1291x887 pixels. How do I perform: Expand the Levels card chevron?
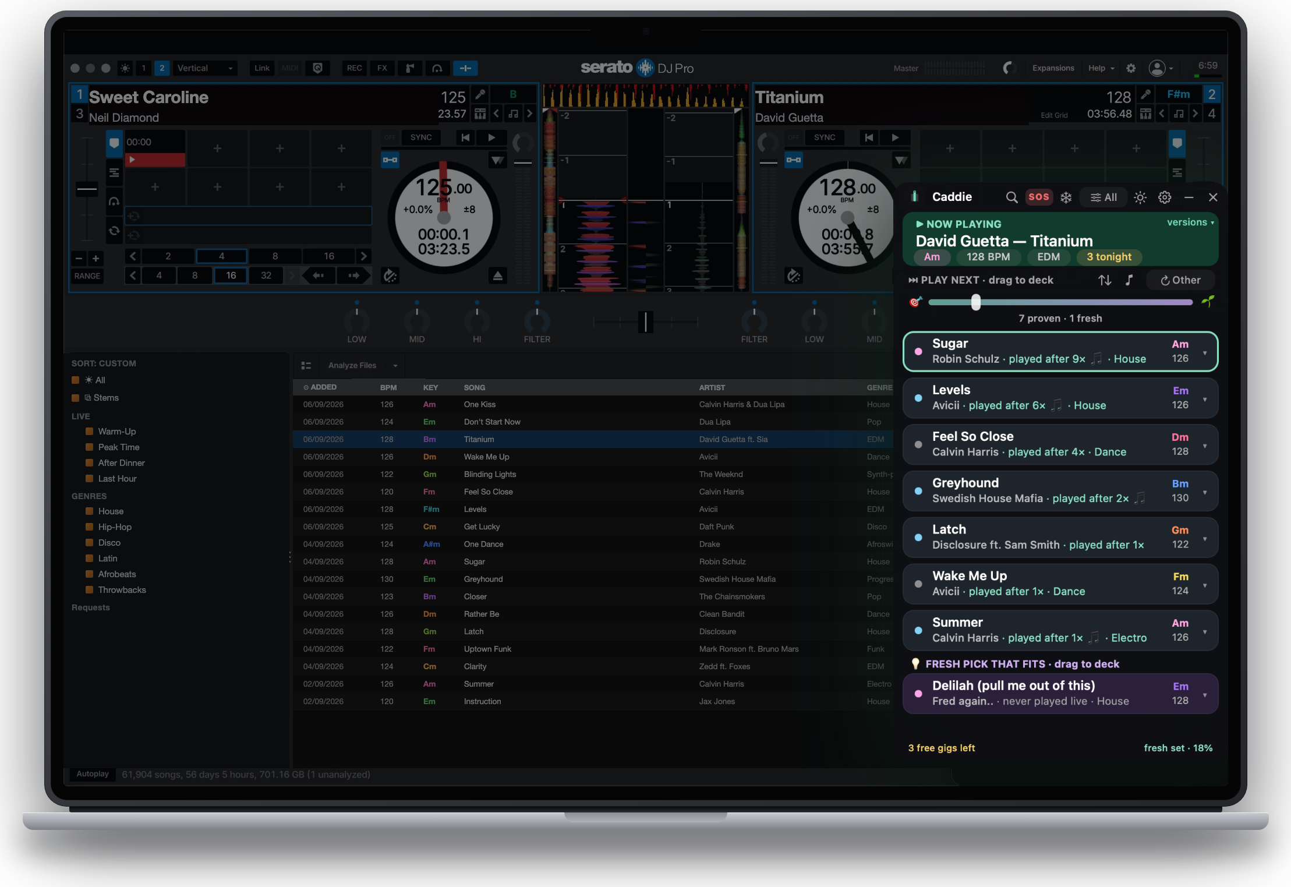(1204, 400)
